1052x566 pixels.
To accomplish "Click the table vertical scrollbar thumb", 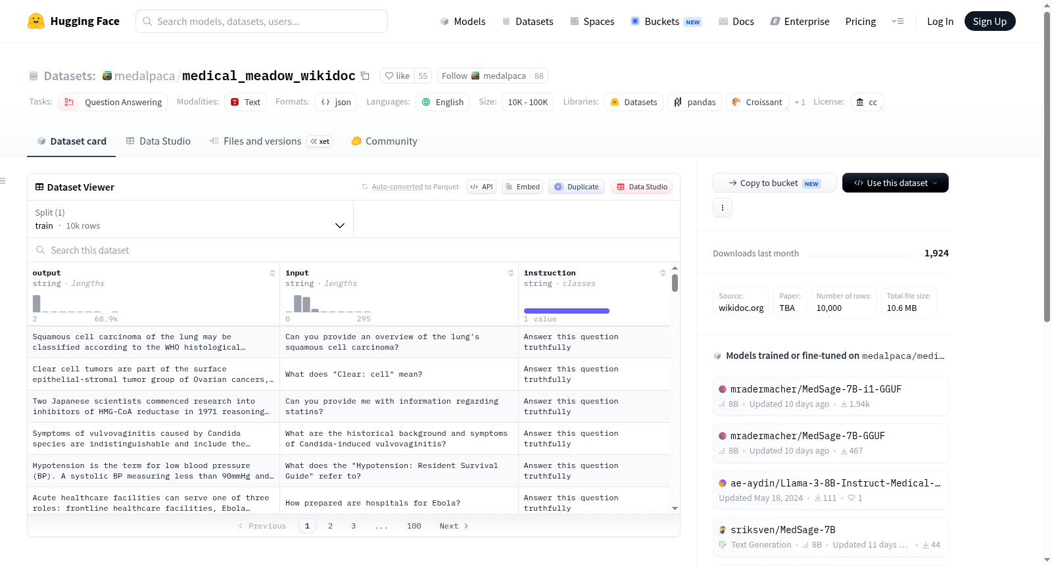I will point(675,283).
